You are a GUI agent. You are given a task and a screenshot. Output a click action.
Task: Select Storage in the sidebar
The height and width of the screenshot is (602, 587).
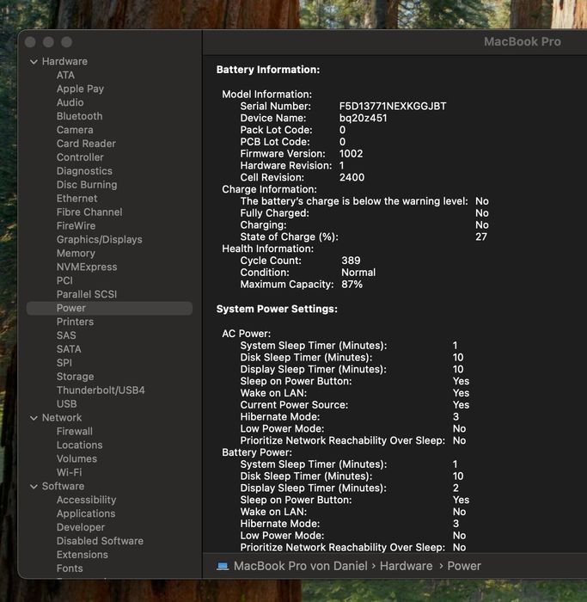pos(75,377)
